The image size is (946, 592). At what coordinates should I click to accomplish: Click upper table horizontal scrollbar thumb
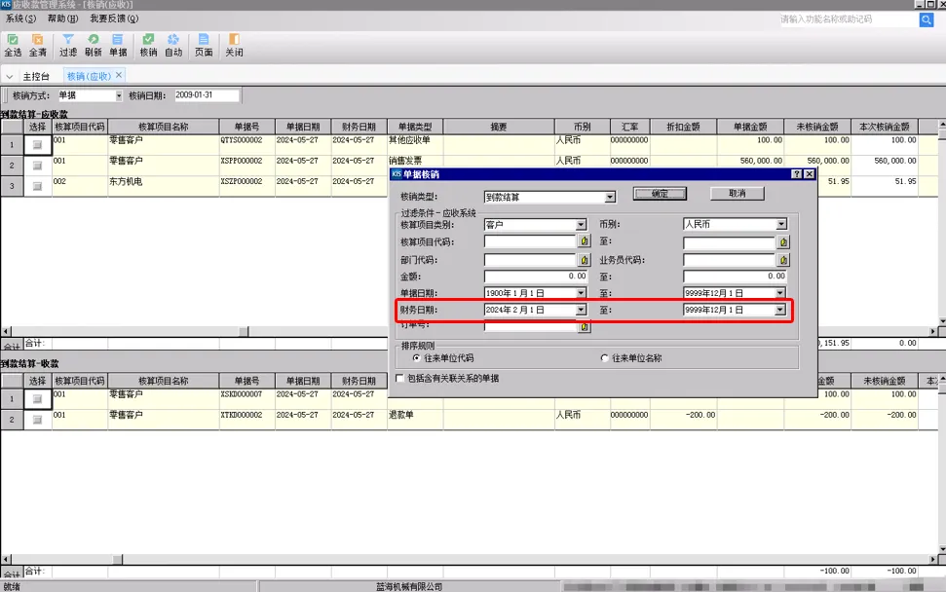tap(244, 332)
